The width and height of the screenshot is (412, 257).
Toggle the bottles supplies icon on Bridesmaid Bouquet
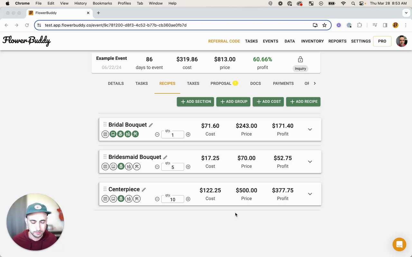point(129,166)
